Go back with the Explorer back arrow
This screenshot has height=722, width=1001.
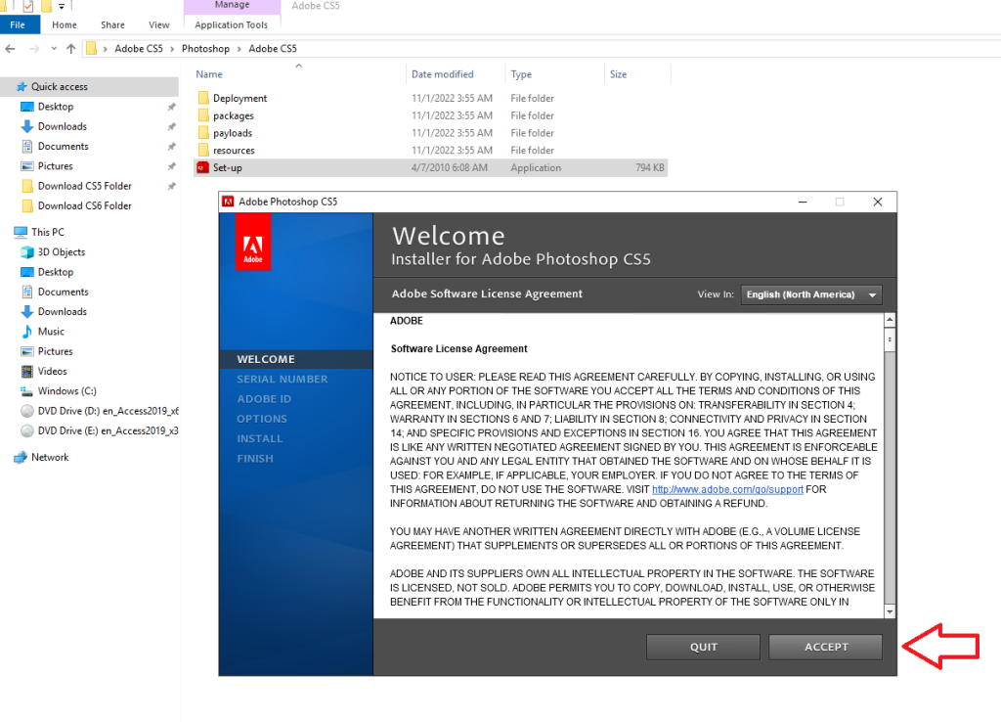click(10, 49)
